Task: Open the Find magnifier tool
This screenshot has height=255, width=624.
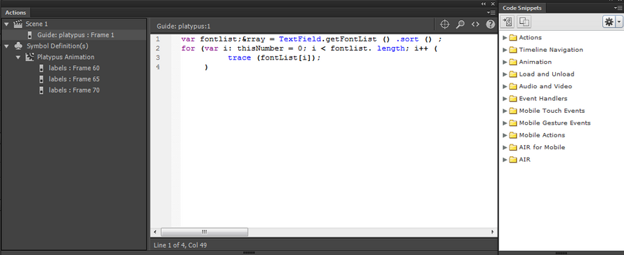Action: click(460, 25)
